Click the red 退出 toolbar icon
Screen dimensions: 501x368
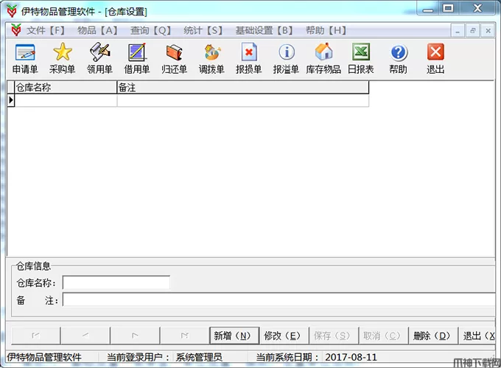(435, 58)
